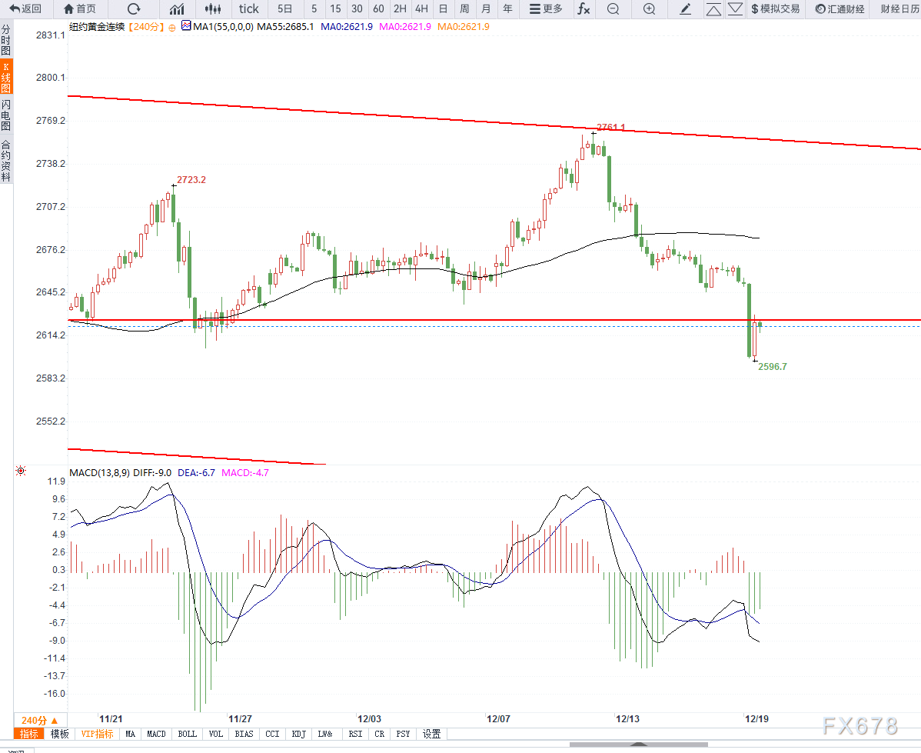Select the 60-minute timeframe
This screenshot has height=753, width=921.
pos(378,9)
